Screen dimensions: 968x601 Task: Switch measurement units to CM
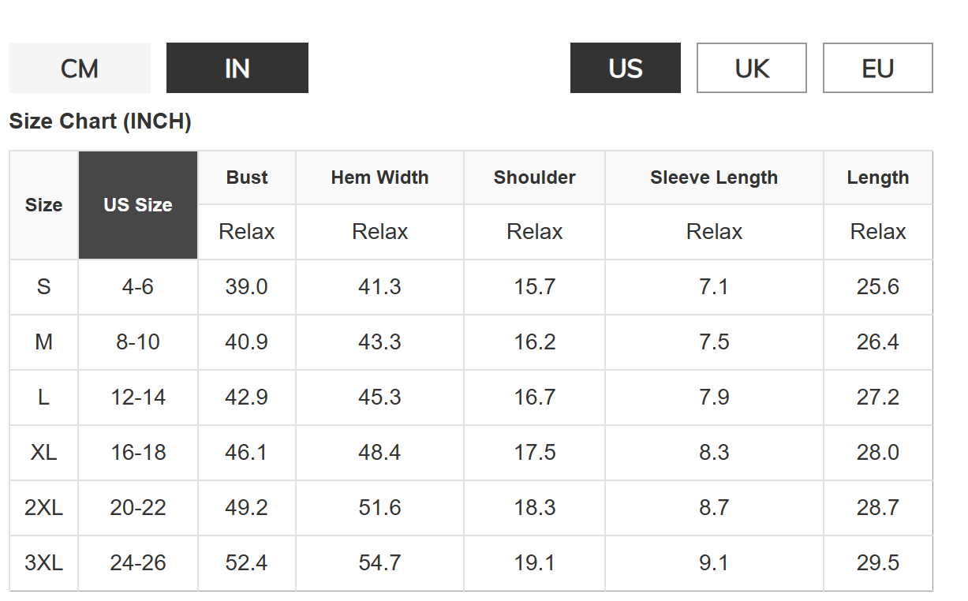tap(79, 69)
